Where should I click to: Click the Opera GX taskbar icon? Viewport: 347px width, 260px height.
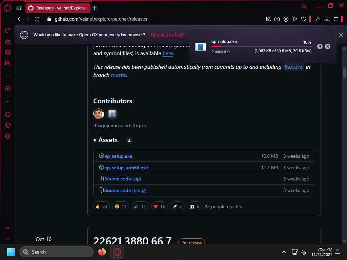117,252
